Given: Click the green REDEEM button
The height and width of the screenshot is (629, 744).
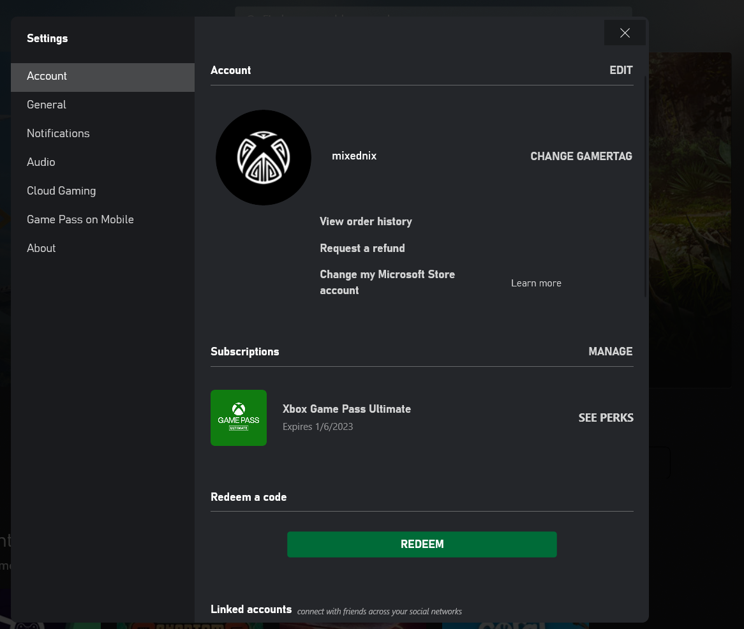Looking at the screenshot, I should point(422,545).
